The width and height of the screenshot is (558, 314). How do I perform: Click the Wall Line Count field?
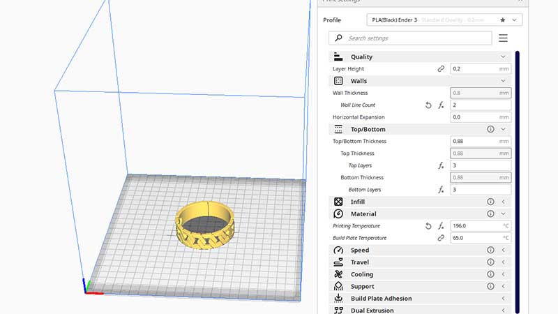click(481, 105)
